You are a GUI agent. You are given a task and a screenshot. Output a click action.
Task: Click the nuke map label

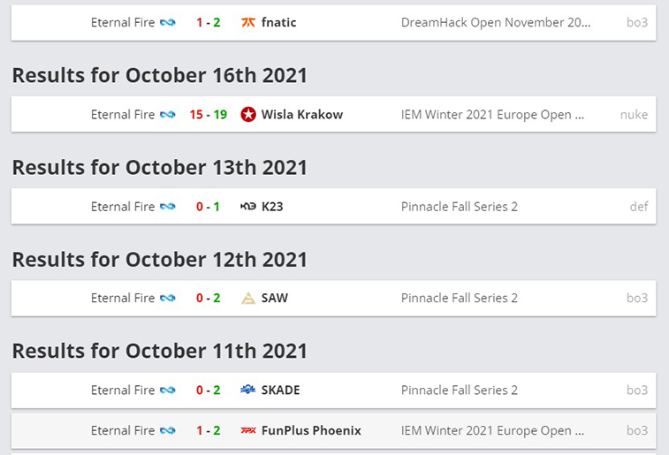point(634,114)
